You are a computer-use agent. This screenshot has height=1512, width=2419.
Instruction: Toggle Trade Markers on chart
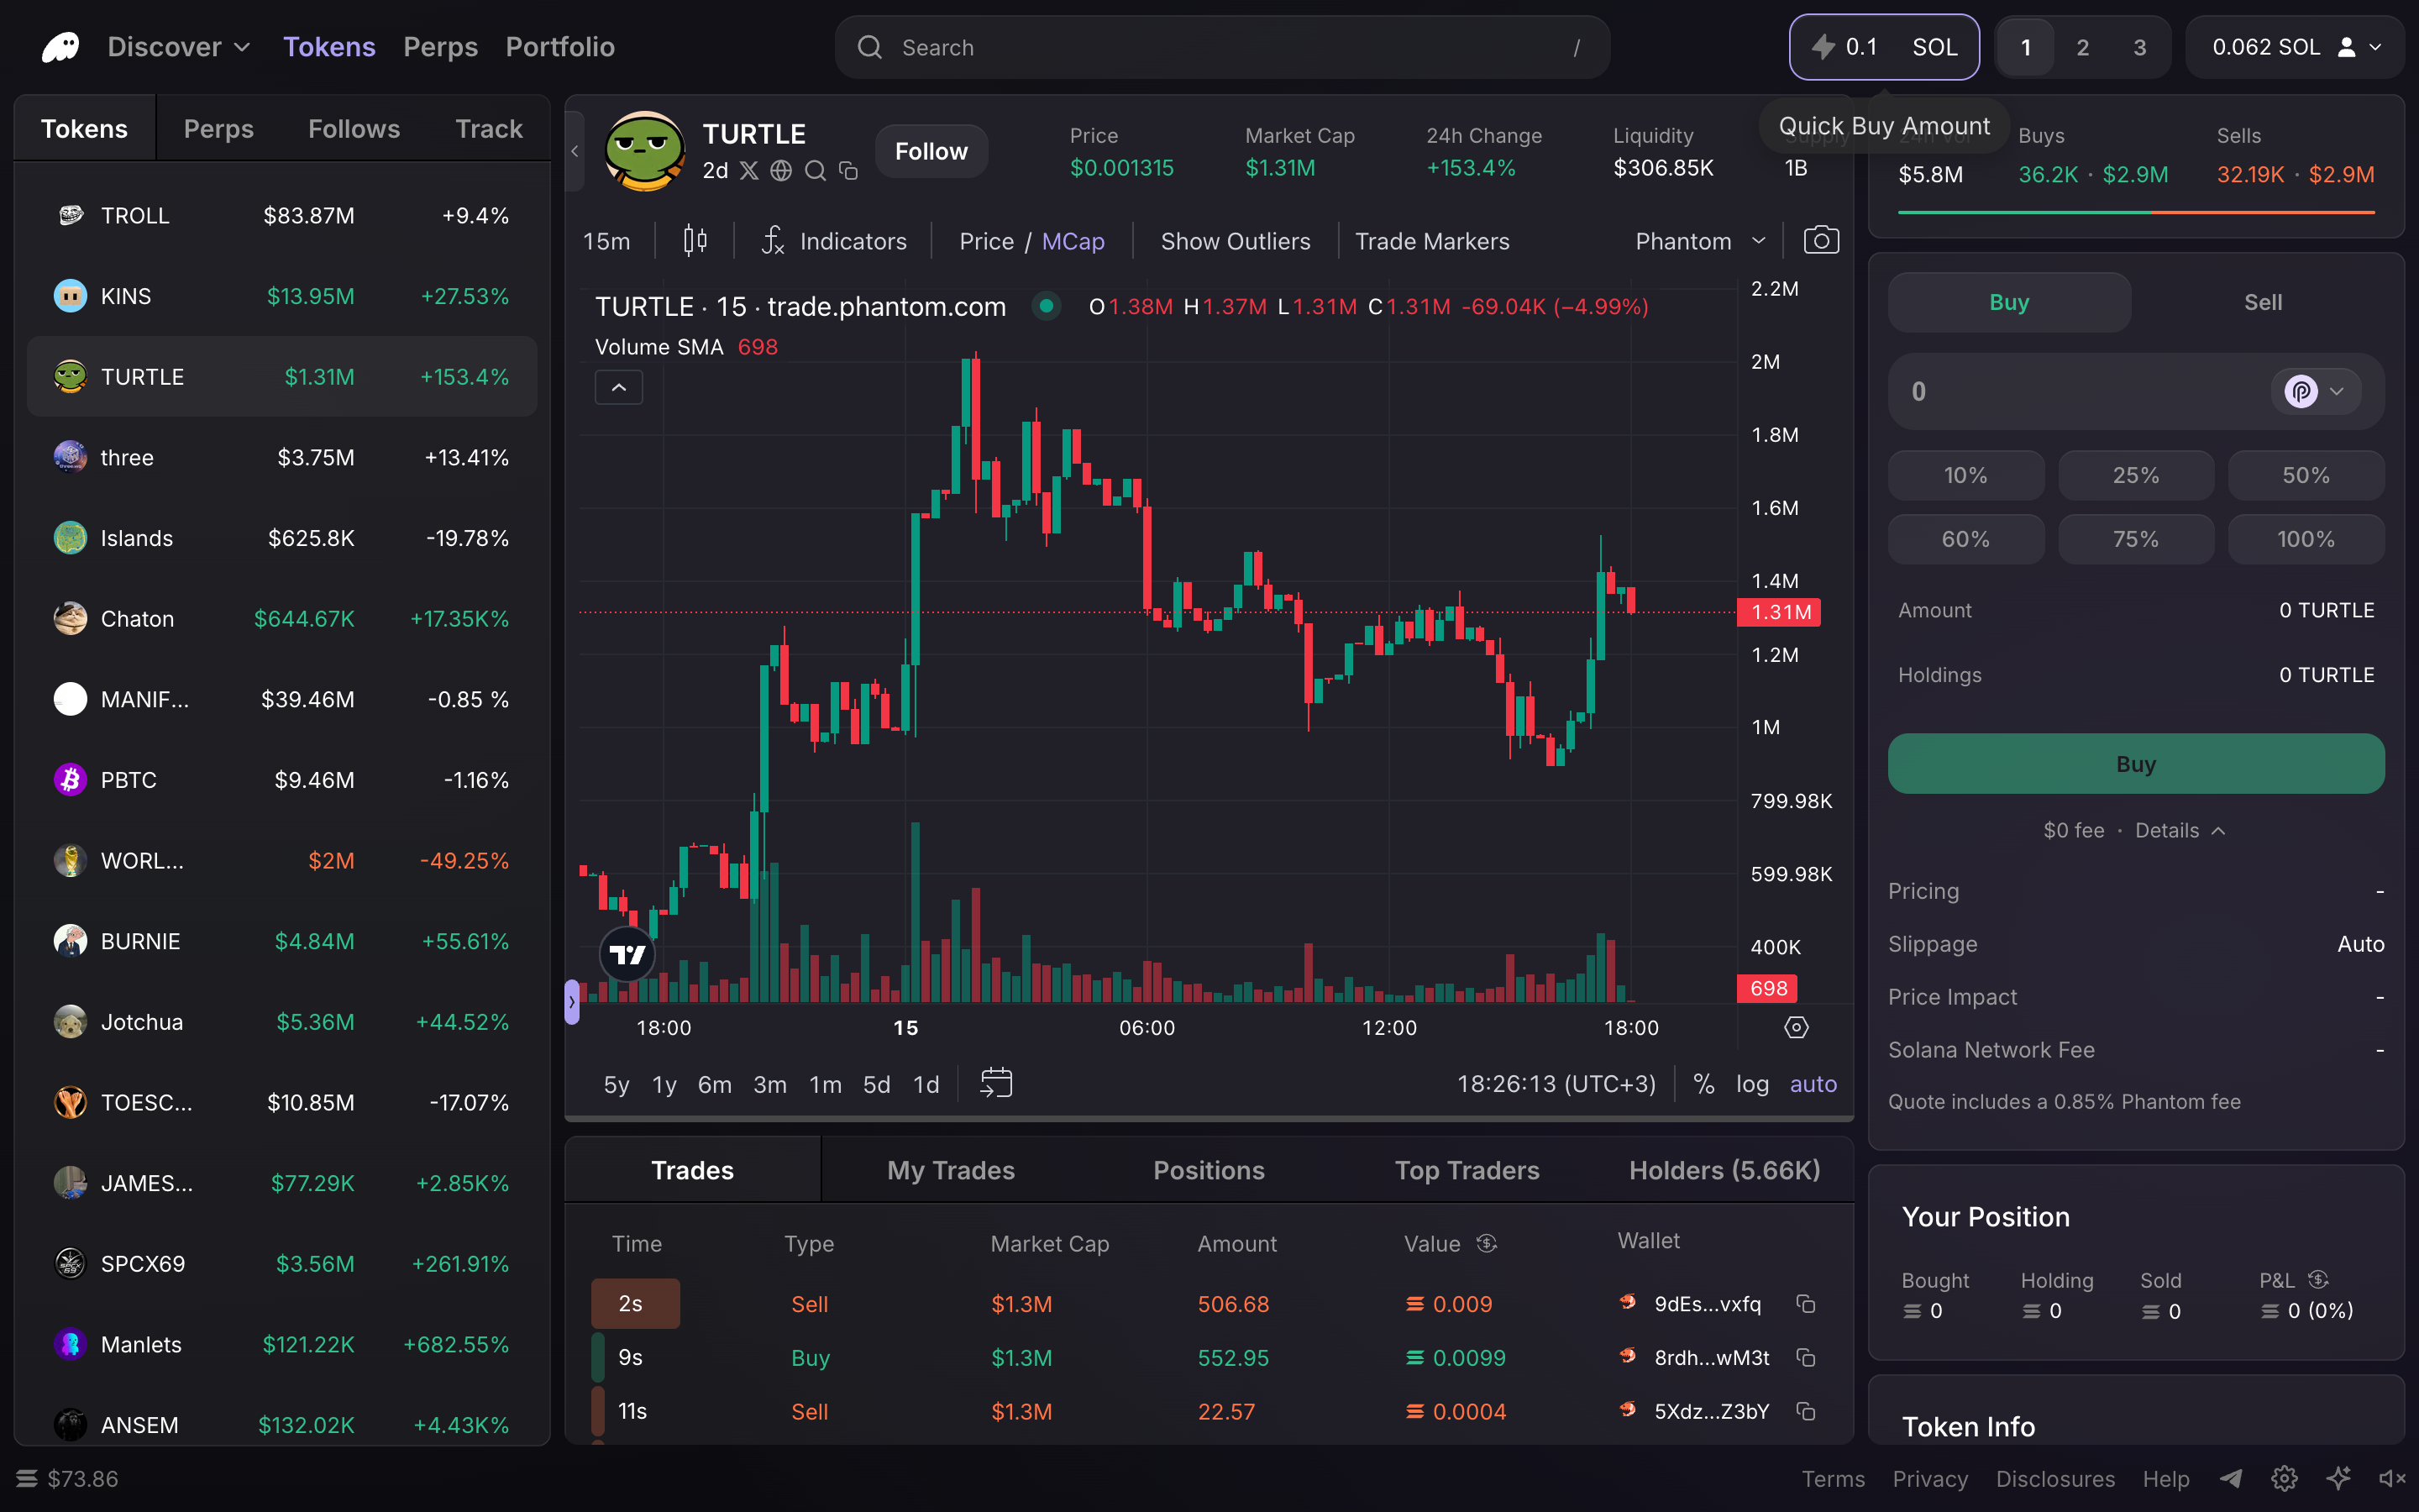click(1432, 241)
